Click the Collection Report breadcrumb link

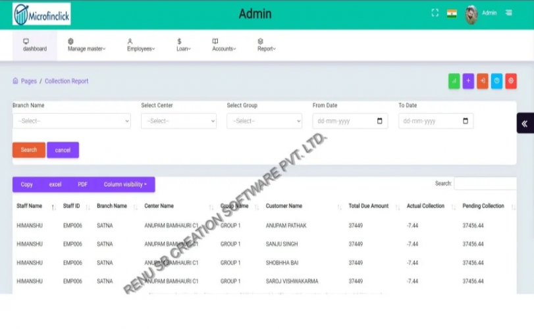coord(67,81)
